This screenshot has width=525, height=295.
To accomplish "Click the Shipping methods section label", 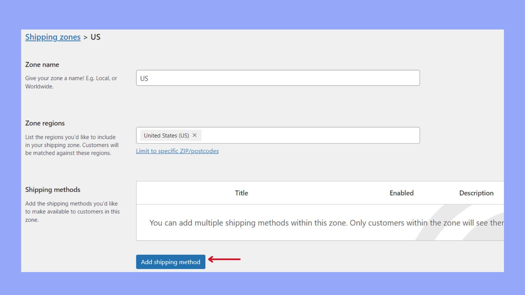I will (53, 190).
